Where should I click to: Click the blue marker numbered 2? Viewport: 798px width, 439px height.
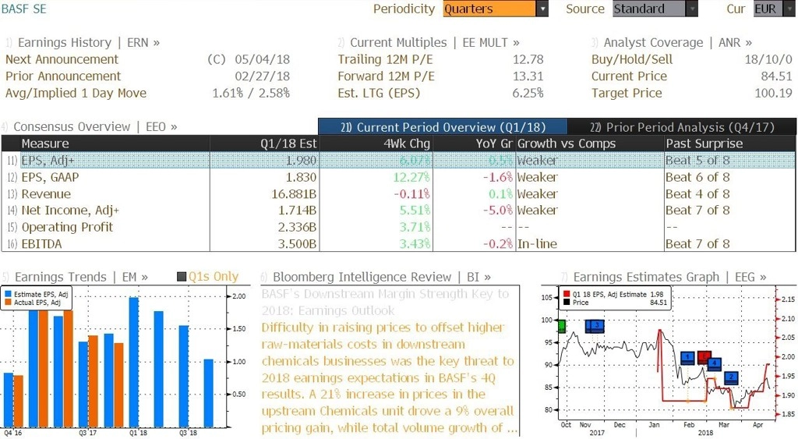(731, 377)
